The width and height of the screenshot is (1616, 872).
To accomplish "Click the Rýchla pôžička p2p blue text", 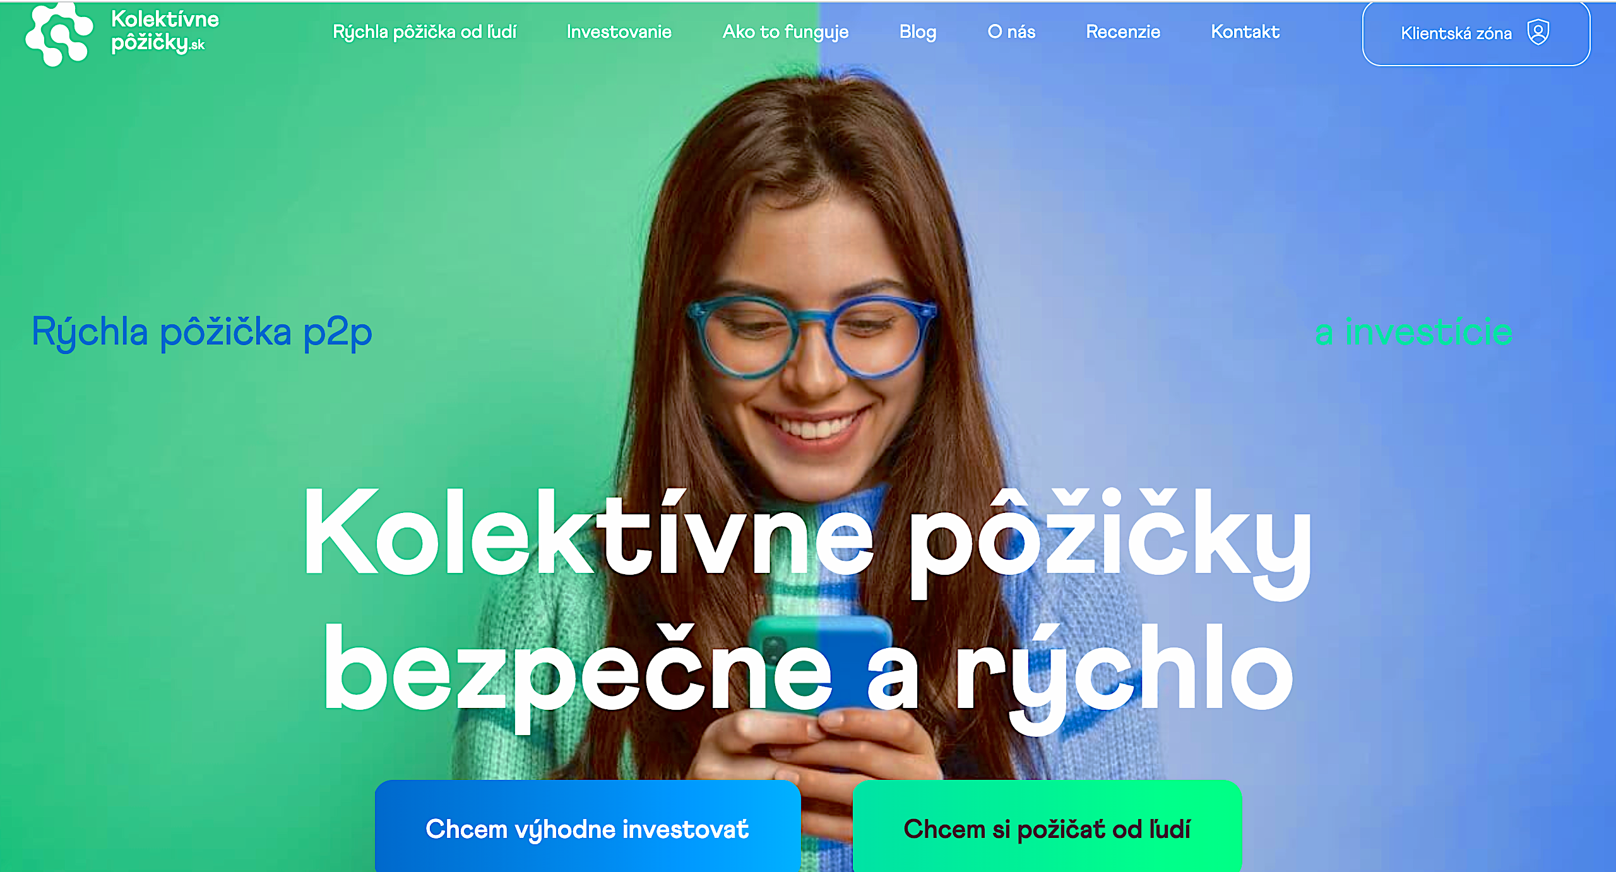I will 202,333.
